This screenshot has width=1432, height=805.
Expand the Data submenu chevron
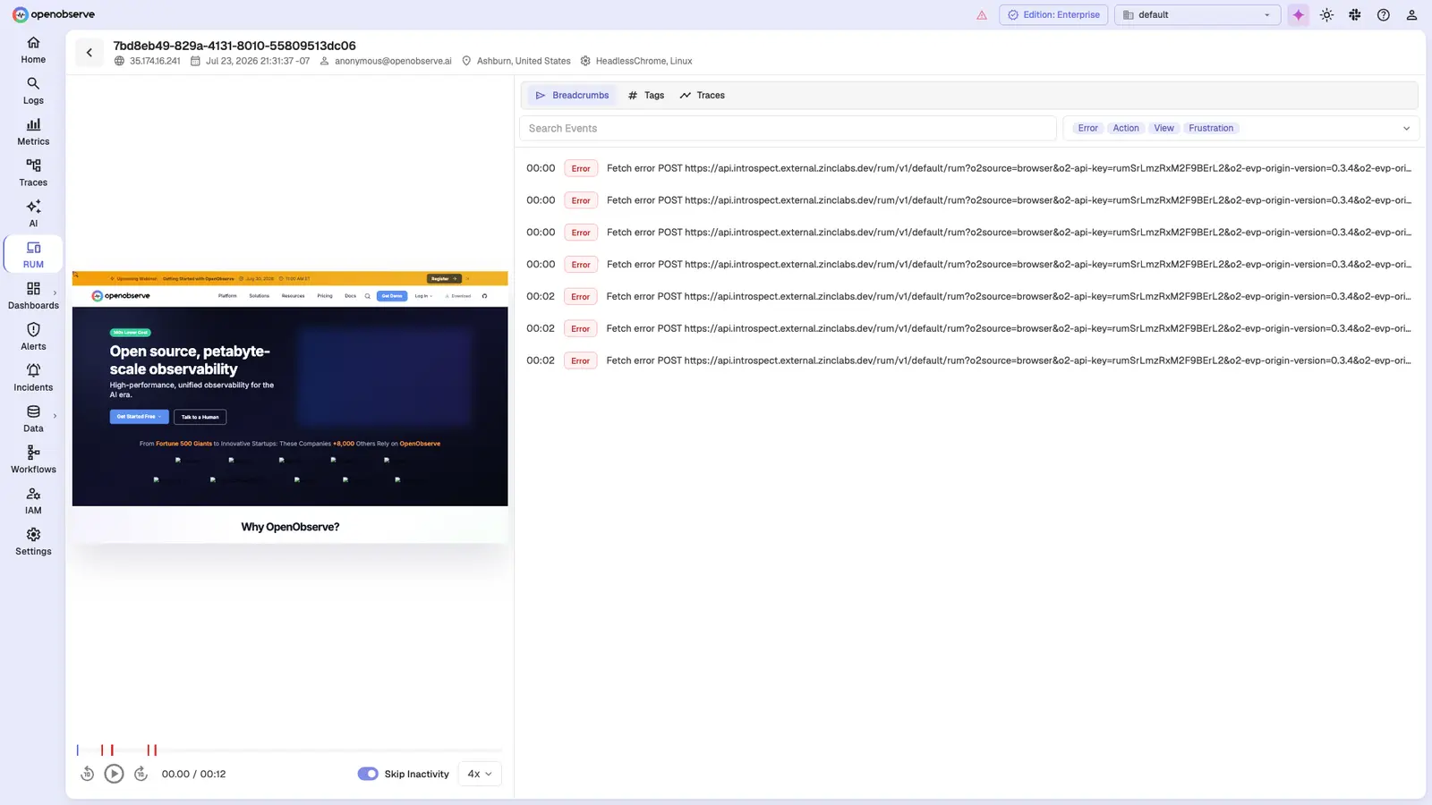55,416
